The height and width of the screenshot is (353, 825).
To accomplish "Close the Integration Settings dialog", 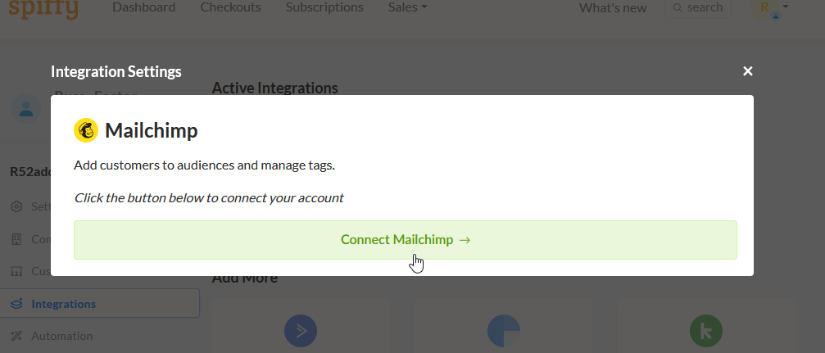I will [x=748, y=71].
